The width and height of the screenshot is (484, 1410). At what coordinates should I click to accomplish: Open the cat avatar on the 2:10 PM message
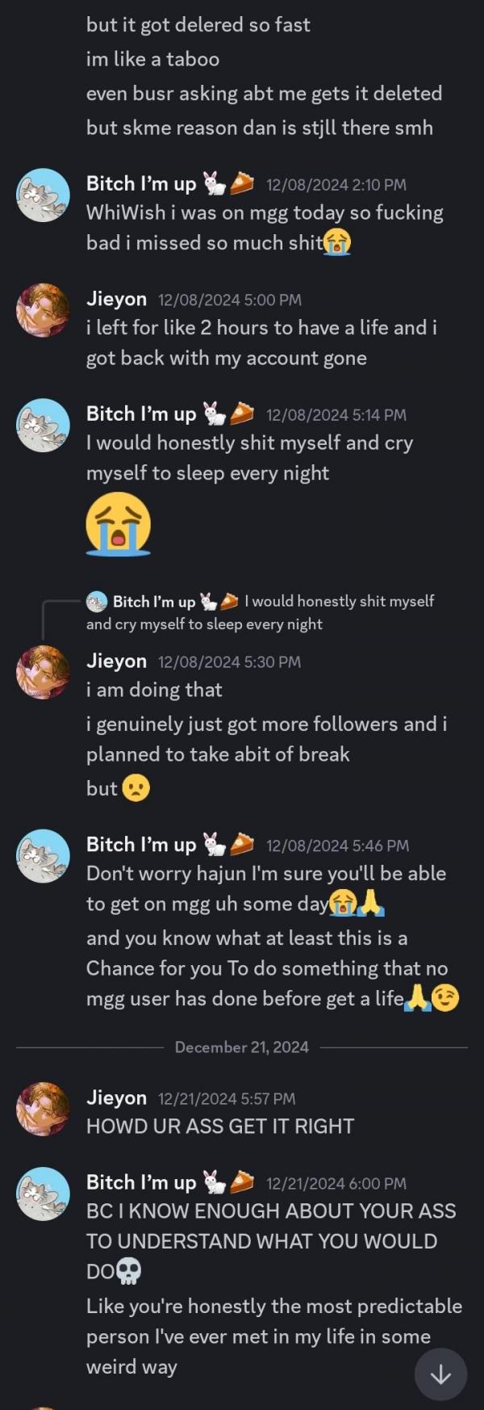[44, 195]
